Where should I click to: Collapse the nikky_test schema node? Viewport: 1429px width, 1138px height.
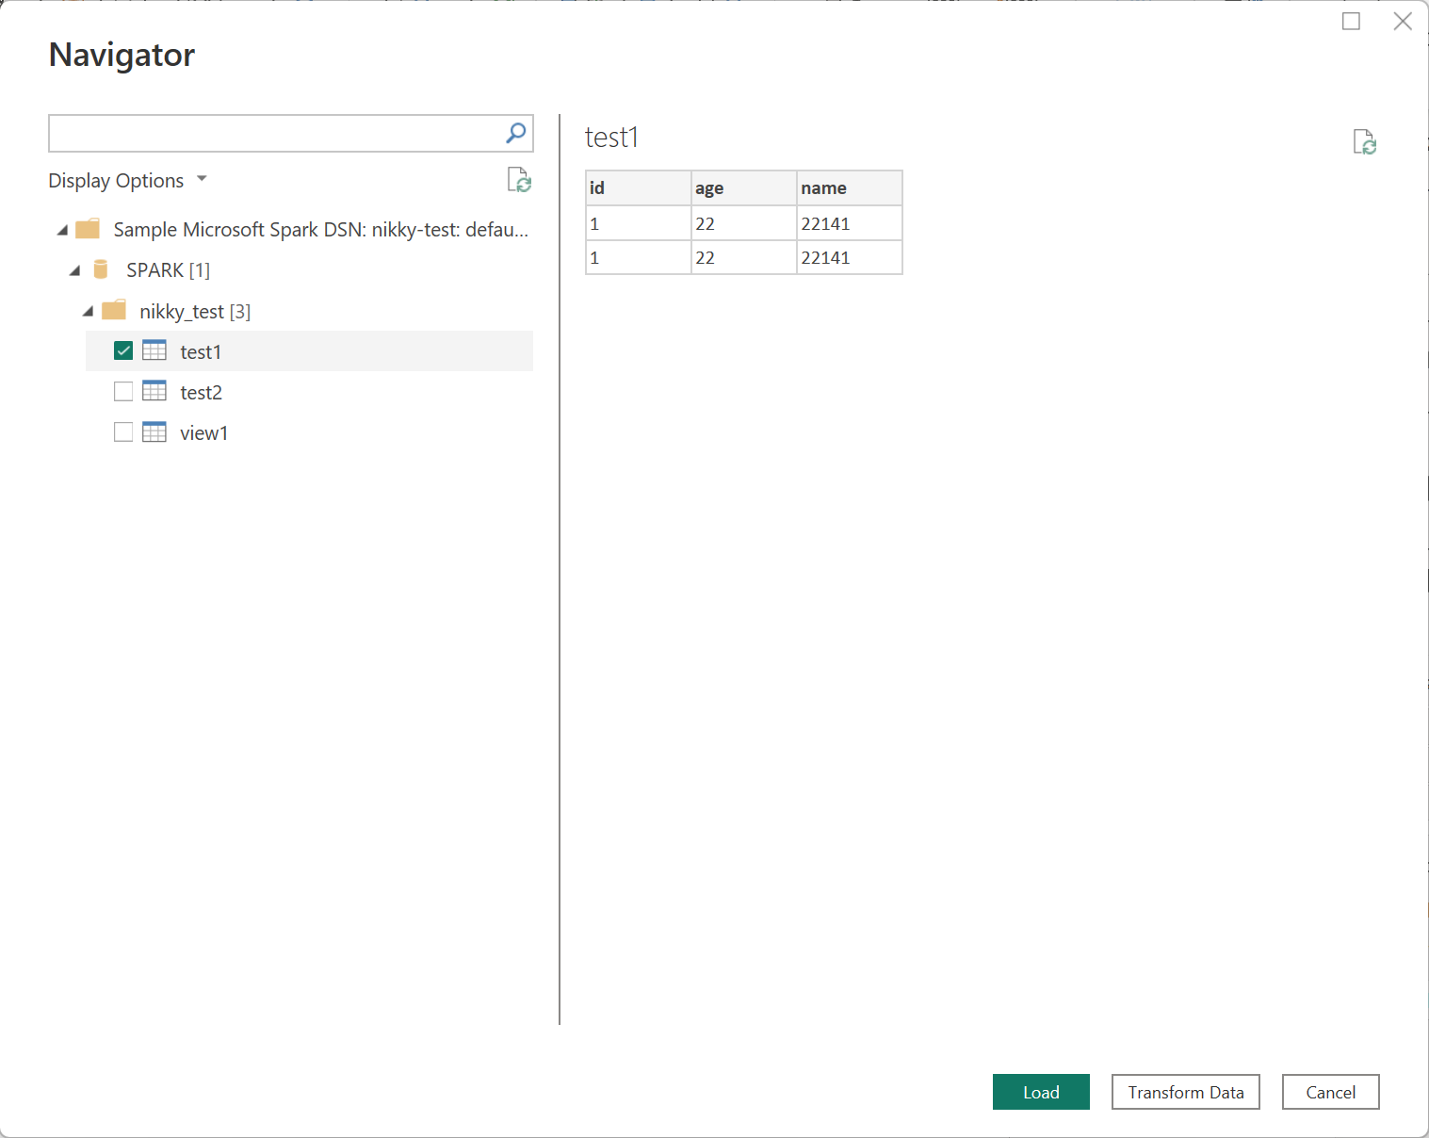click(x=89, y=312)
